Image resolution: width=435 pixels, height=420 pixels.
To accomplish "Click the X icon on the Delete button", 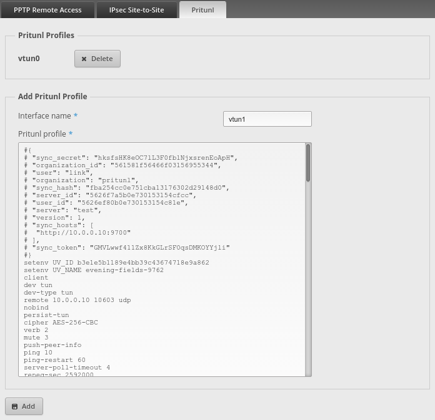I will (84, 59).
